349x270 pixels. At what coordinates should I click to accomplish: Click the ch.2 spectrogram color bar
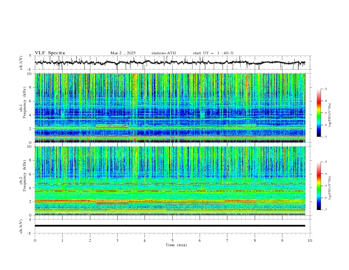click(319, 186)
